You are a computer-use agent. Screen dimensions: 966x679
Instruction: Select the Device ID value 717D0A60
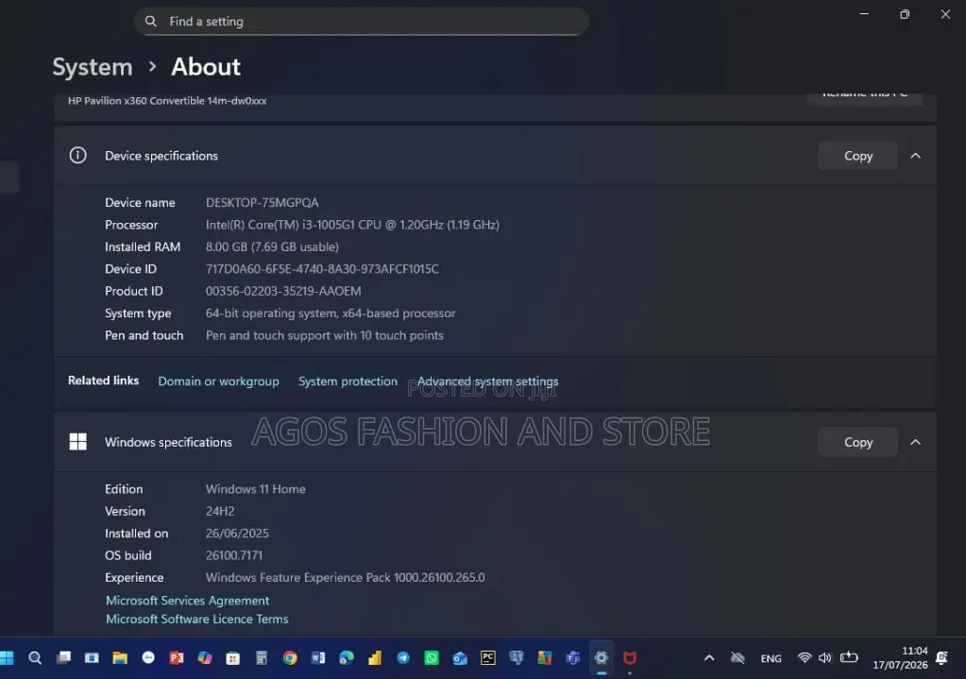[x=322, y=269]
